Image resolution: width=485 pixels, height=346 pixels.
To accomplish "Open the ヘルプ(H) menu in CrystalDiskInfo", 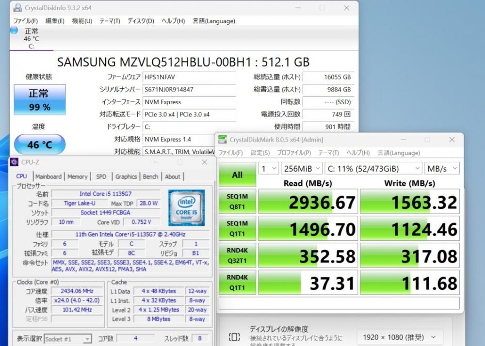I will pyautogui.click(x=173, y=21).
